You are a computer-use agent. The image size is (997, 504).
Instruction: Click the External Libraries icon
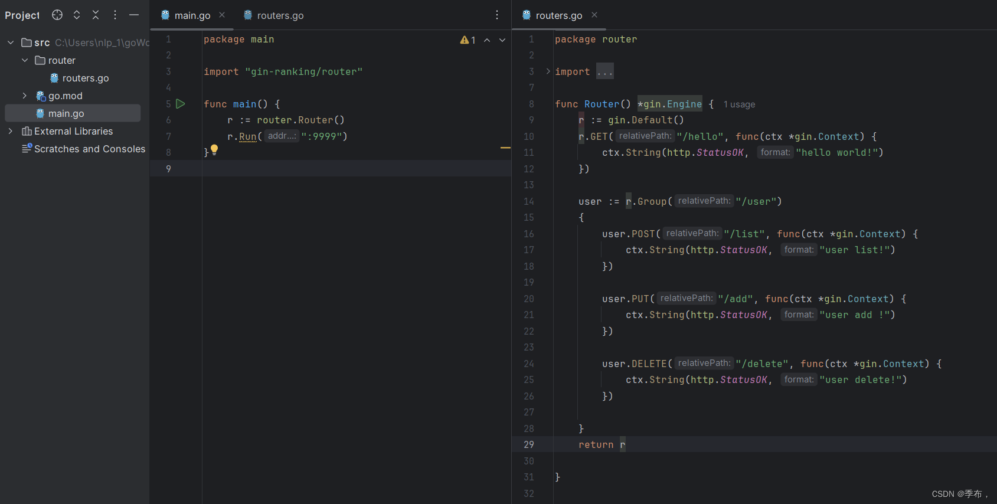pos(27,131)
